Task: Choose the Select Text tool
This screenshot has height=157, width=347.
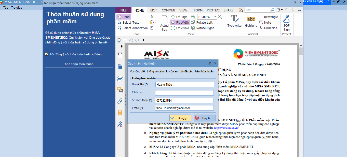Action: [x=128, y=22]
